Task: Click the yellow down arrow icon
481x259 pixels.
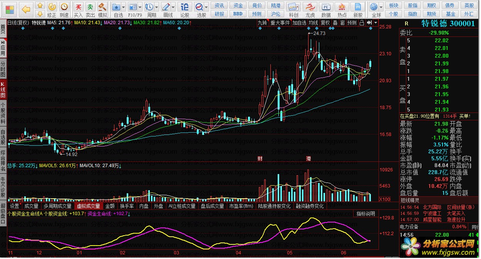Action: point(40,14)
